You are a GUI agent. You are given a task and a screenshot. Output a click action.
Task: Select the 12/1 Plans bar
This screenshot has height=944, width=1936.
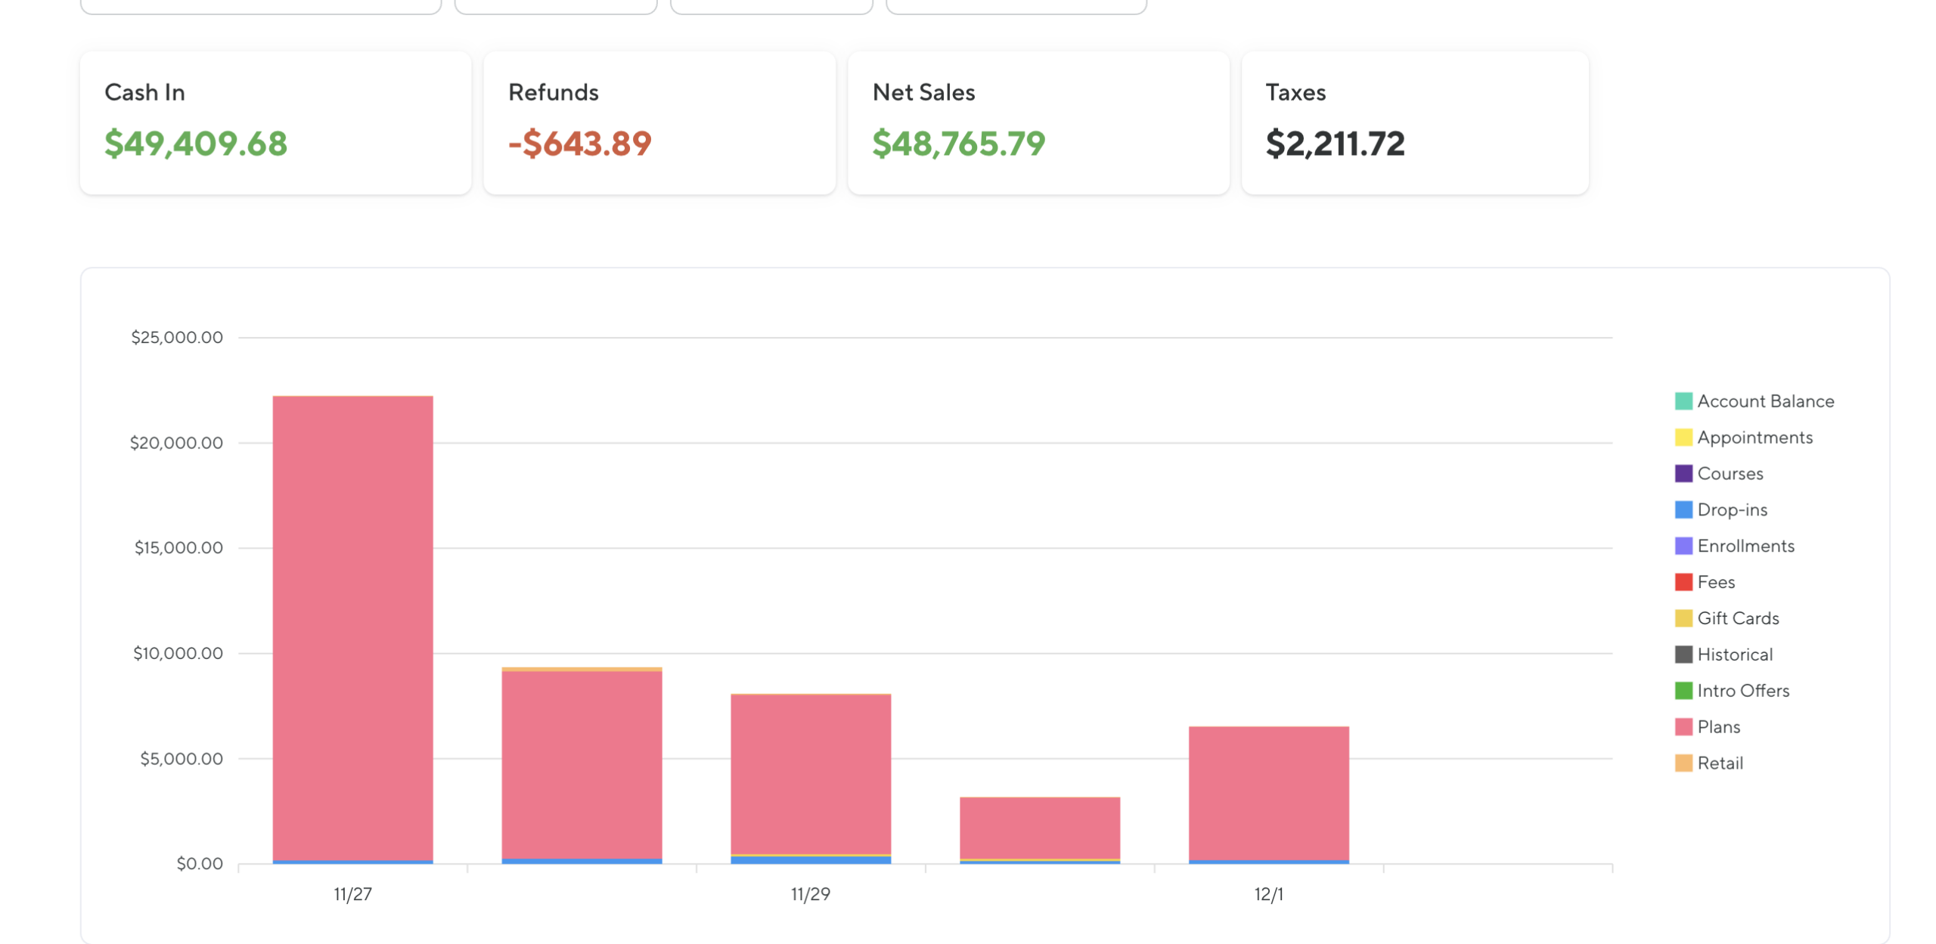1268,792
